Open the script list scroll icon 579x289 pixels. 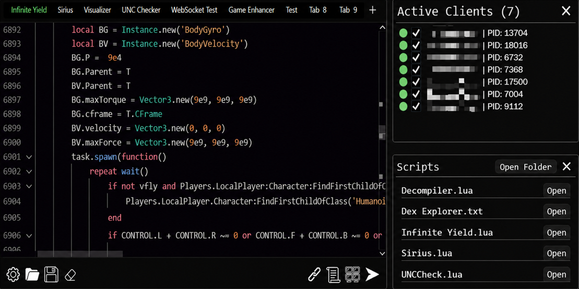333,274
